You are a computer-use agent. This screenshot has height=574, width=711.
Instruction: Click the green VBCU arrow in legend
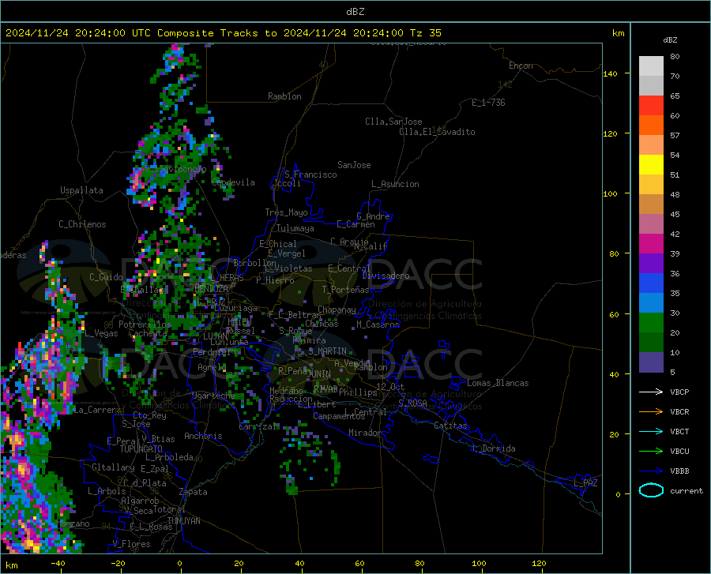pos(651,452)
